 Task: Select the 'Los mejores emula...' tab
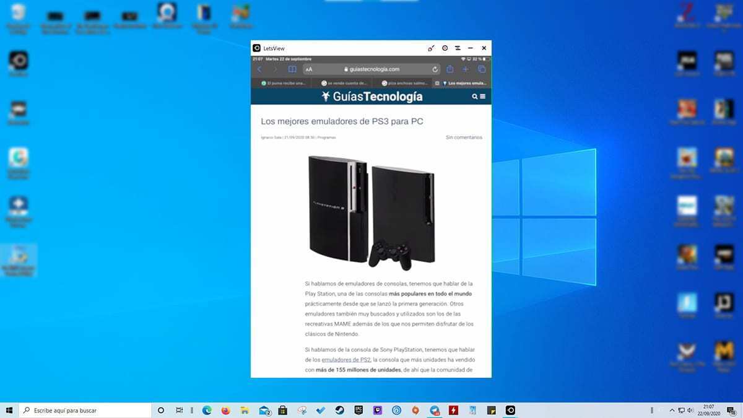click(461, 82)
